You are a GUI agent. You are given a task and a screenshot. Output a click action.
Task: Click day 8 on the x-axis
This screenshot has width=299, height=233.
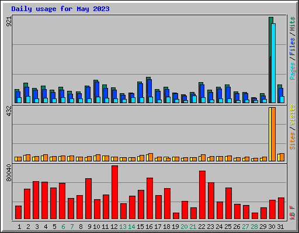coord(81,227)
